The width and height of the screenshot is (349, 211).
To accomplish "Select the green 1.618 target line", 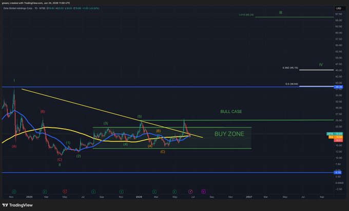I will pos(294,17).
